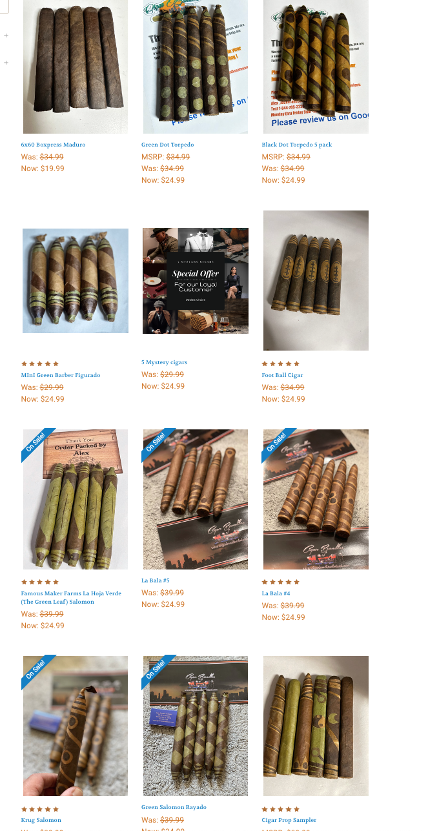Viewport: 428px width, 831px height.
Task: Open the 5 Mystery cigars product link
Action: (165, 362)
